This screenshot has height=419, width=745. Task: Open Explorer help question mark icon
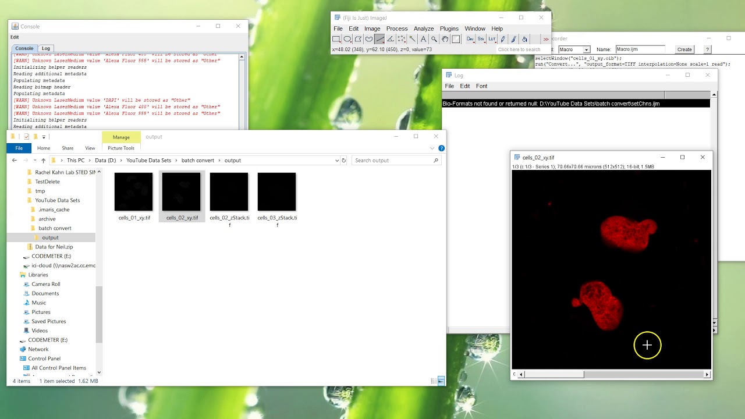point(441,148)
